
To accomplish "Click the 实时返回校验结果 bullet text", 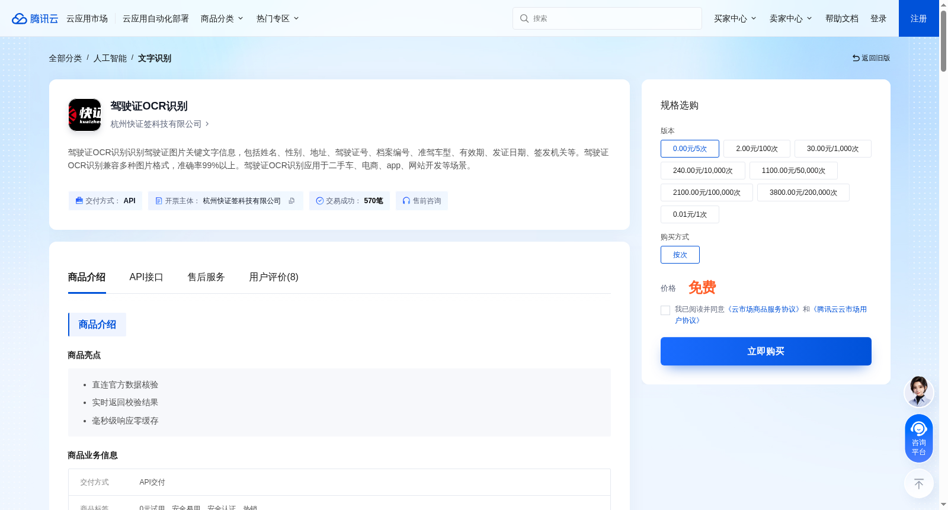I will (125, 402).
